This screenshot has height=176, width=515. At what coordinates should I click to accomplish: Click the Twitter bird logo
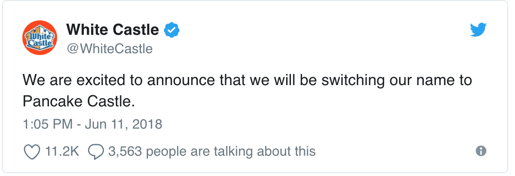478,30
